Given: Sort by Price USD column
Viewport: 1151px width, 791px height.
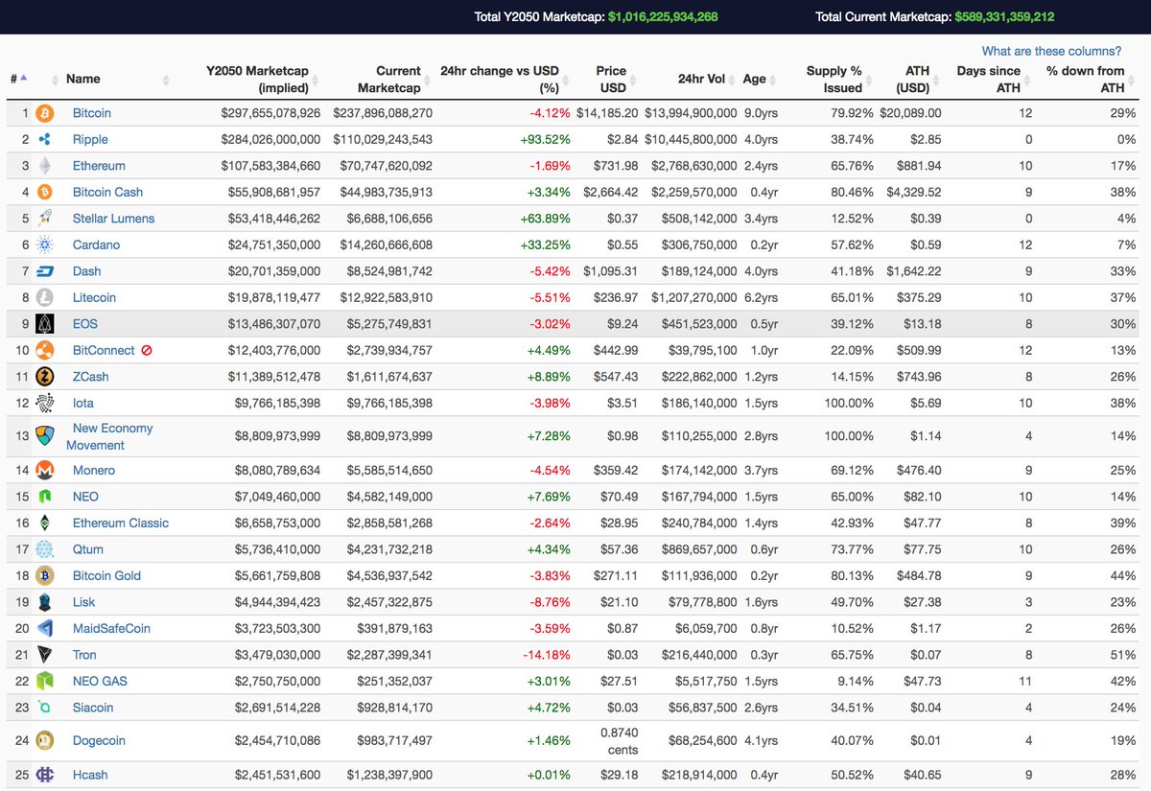Looking at the screenshot, I should point(611,79).
